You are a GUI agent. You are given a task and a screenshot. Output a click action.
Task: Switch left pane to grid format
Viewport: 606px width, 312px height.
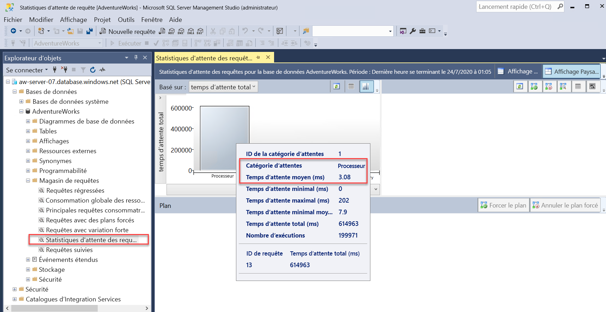[x=351, y=86]
